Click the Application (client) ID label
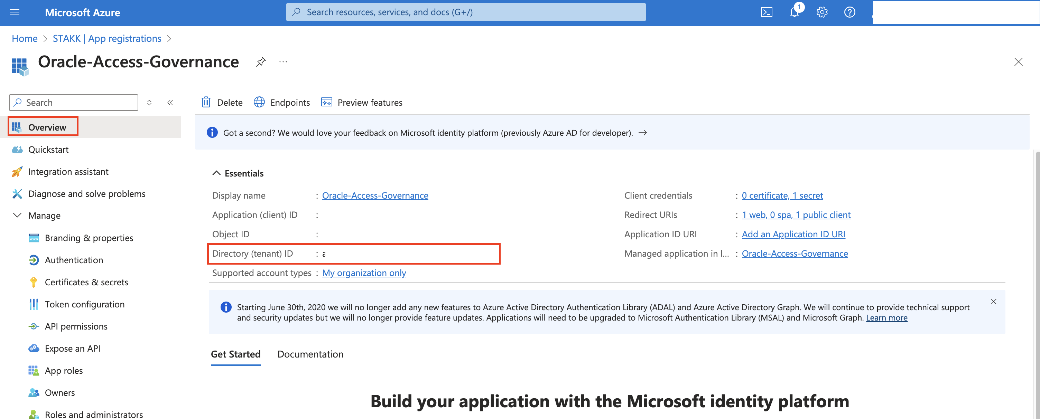1040x419 pixels. (254, 215)
